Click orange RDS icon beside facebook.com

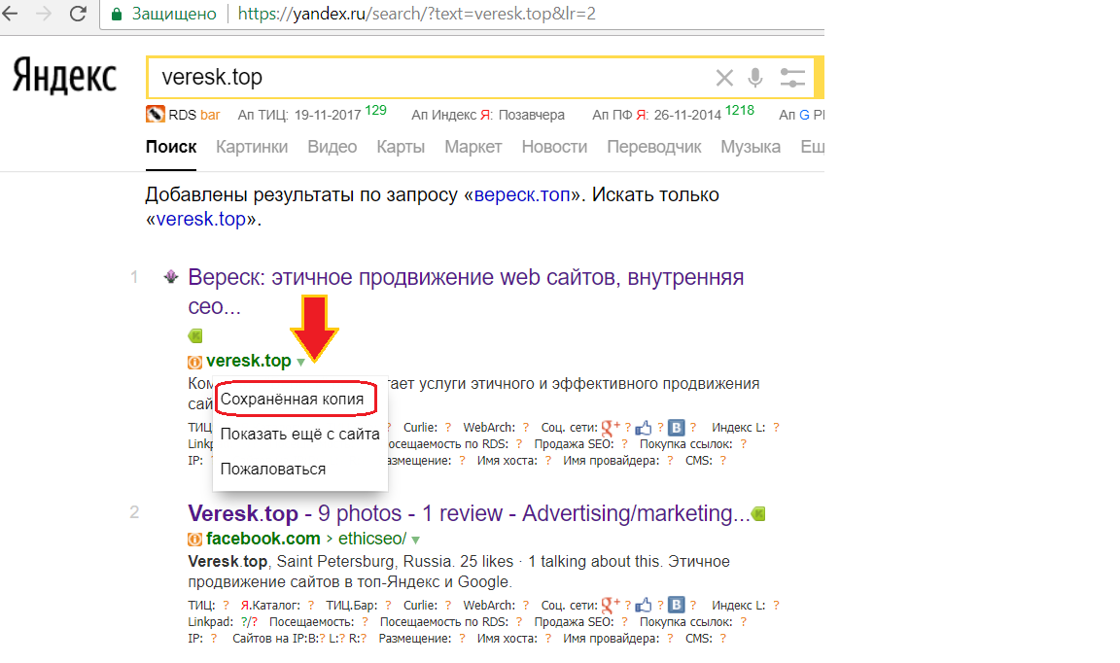[194, 540]
